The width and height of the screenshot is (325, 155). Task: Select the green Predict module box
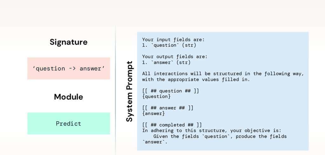point(68,124)
